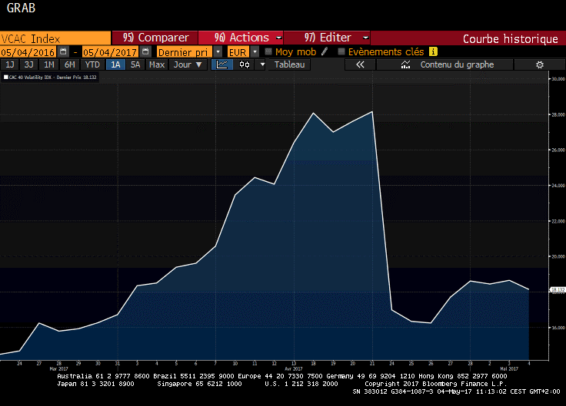
Task: Click the Tableau button
Action: [x=289, y=64]
